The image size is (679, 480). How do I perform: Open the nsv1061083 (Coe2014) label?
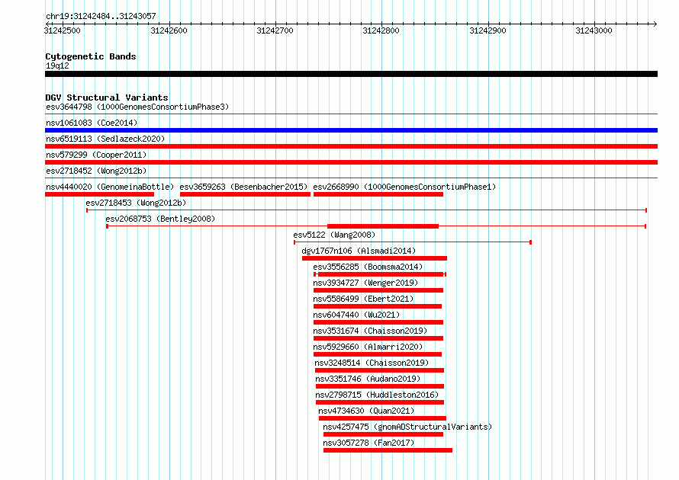click(x=92, y=123)
